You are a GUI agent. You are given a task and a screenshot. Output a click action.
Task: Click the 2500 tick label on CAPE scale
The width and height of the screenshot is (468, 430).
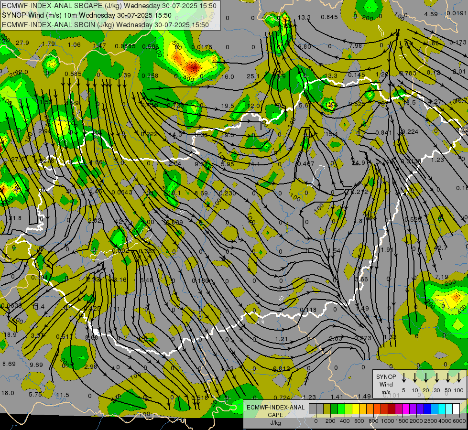431,421
